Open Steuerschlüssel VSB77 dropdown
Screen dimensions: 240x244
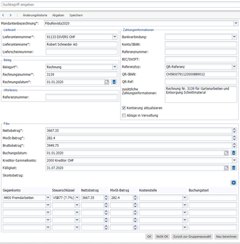(x=77, y=198)
